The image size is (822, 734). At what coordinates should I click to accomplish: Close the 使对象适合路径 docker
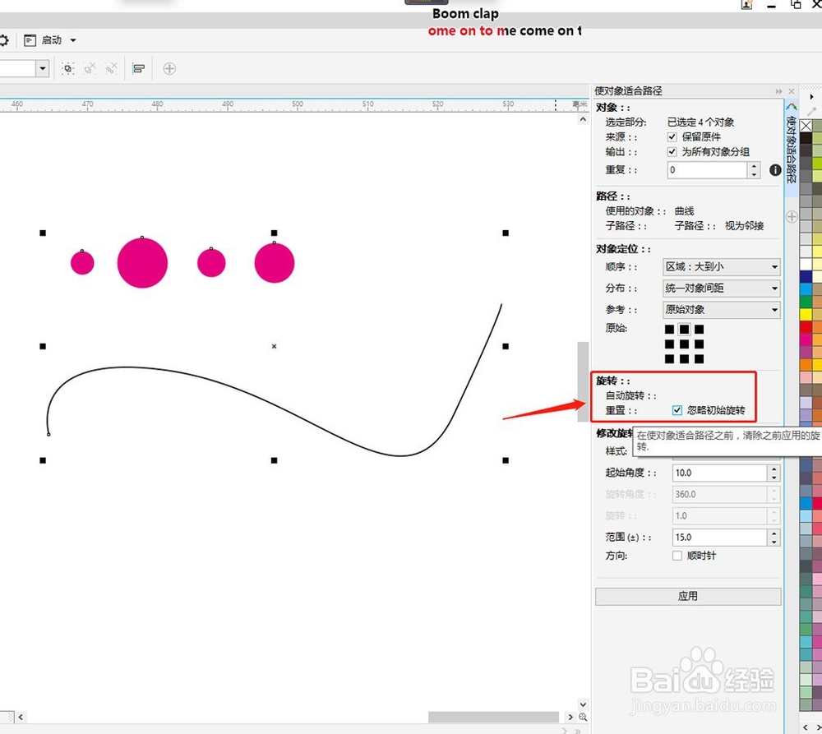(792, 91)
